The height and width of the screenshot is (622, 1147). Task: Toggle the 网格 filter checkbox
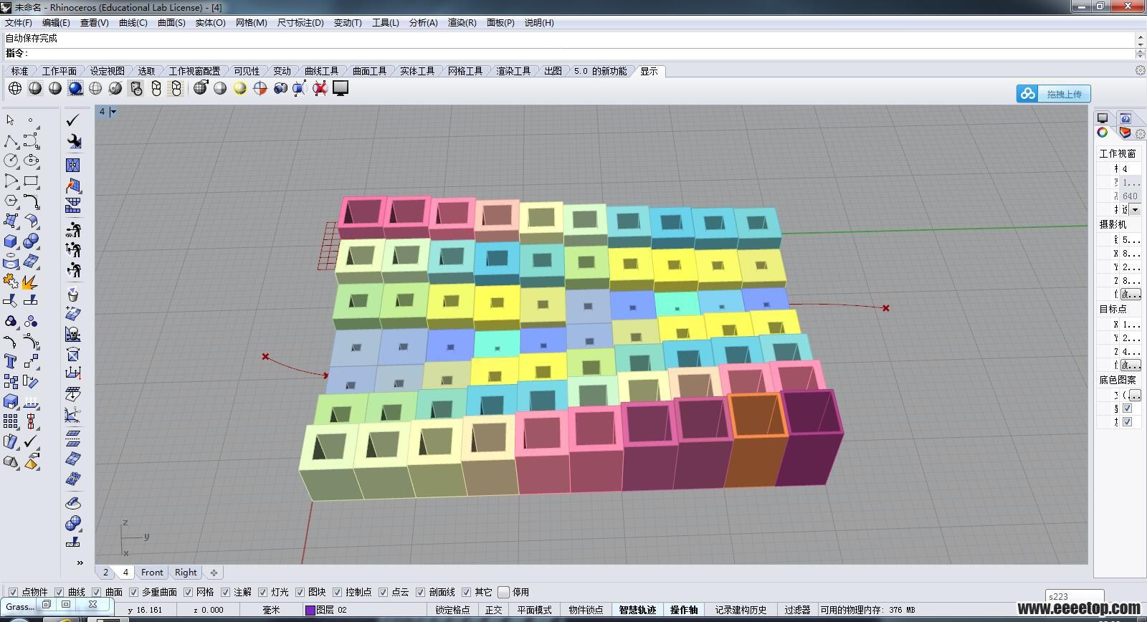pos(189,592)
